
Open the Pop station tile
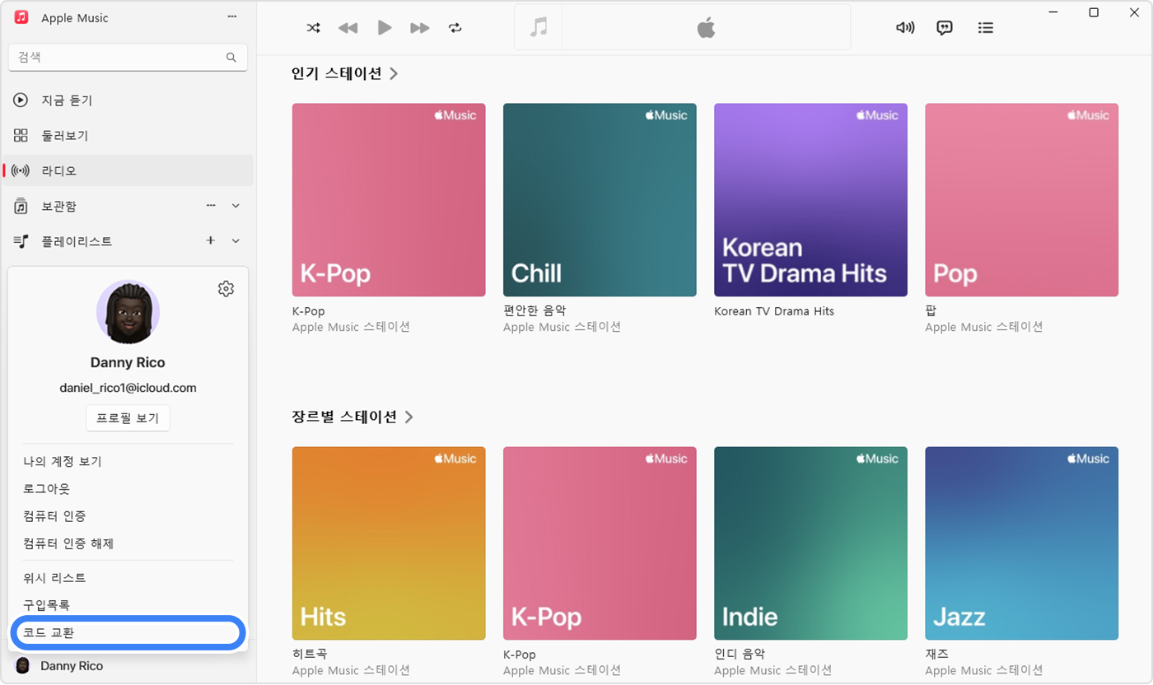pyautogui.click(x=1021, y=199)
